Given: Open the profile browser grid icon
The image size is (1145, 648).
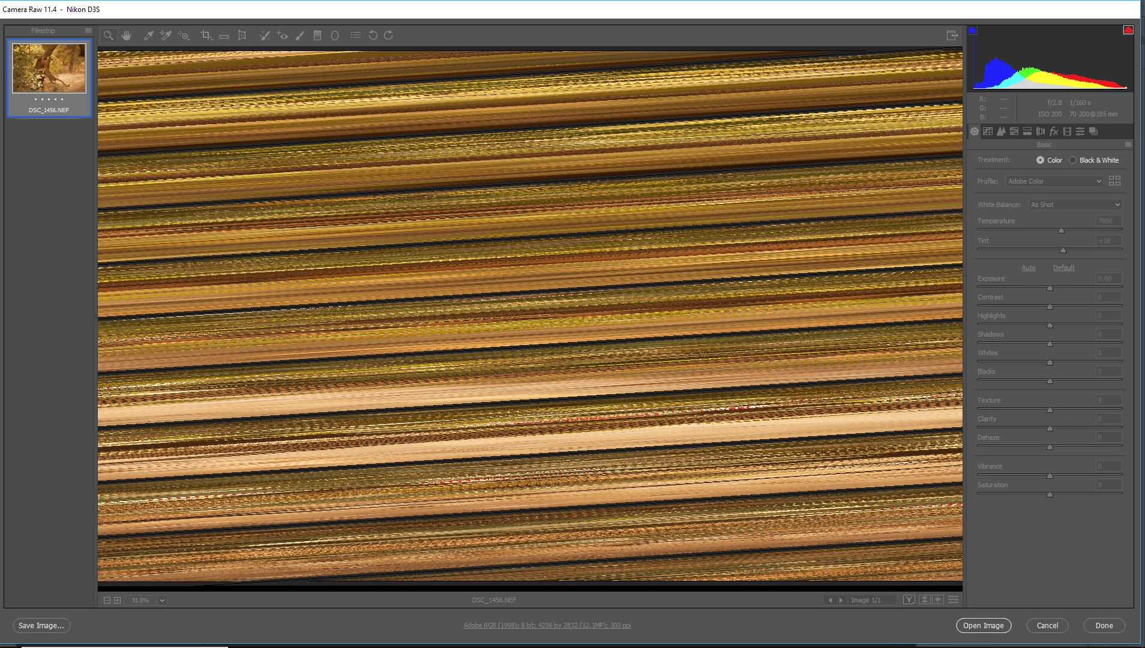Looking at the screenshot, I should (x=1114, y=181).
